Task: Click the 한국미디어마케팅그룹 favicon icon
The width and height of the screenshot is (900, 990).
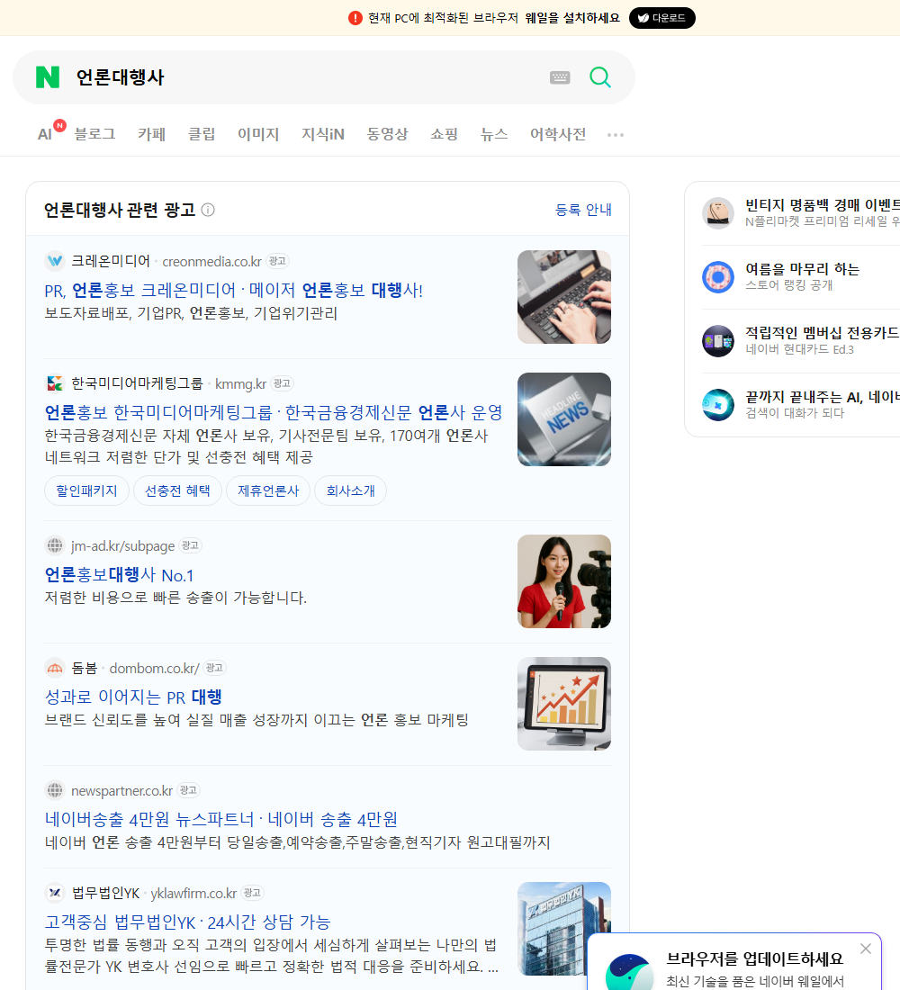Action: pos(55,383)
